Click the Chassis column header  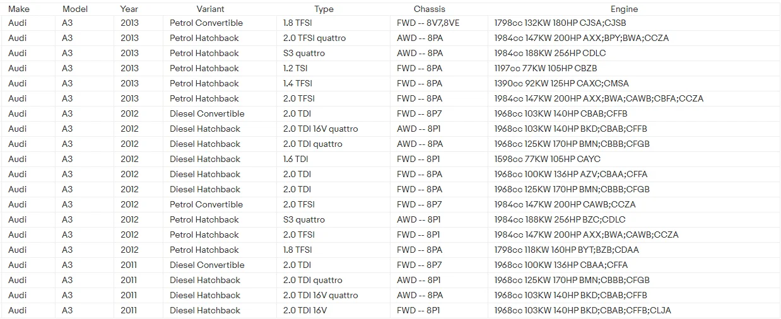[x=429, y=9]
